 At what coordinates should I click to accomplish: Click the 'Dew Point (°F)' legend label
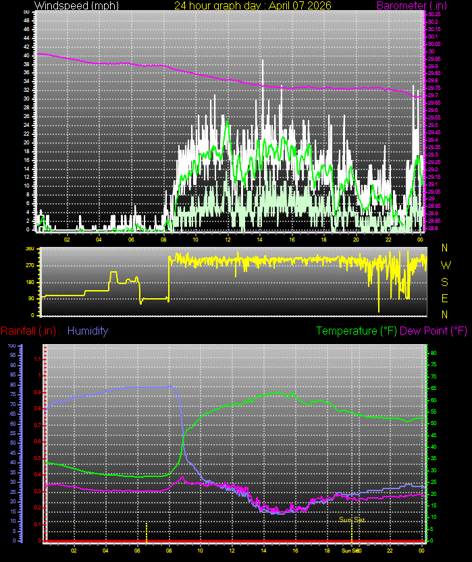434,331
